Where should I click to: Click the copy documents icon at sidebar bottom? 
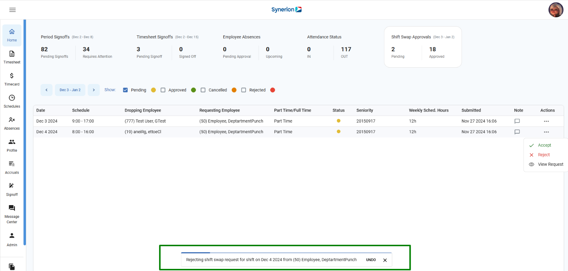coord(12,266)
